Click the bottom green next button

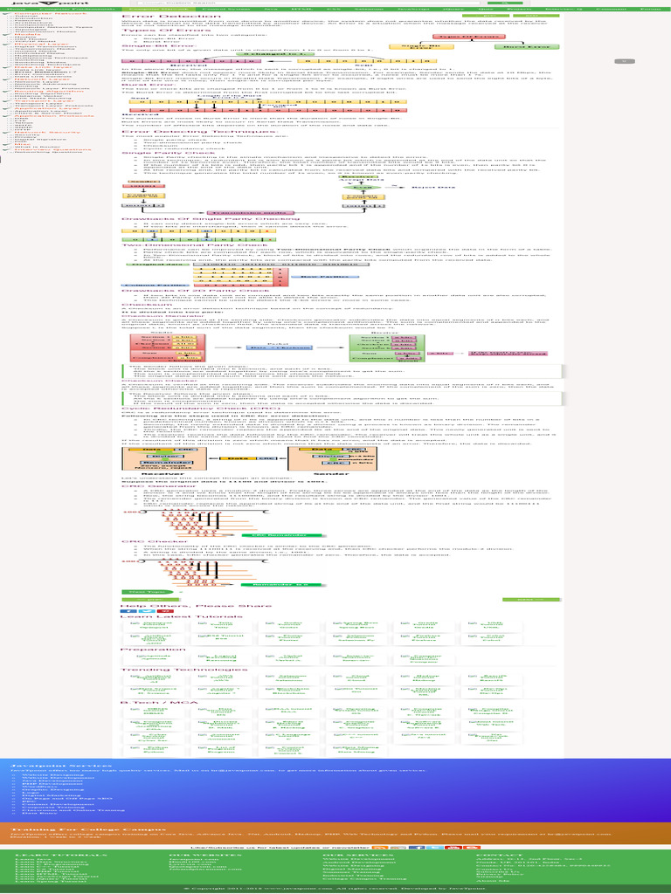pos(530,600)
